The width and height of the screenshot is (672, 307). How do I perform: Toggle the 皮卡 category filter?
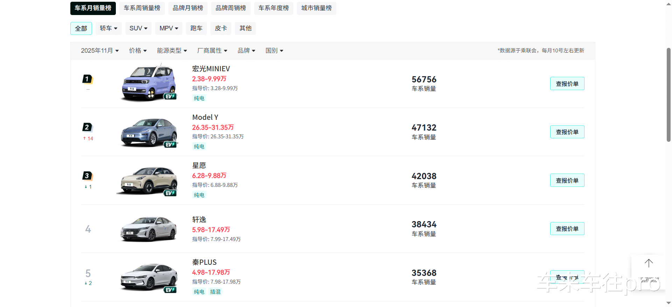coord(221,28)
